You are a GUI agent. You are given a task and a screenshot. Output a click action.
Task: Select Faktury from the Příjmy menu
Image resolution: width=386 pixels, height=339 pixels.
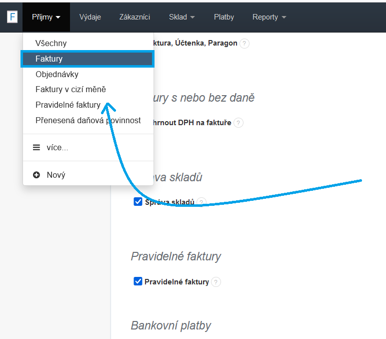click(49, 59)
